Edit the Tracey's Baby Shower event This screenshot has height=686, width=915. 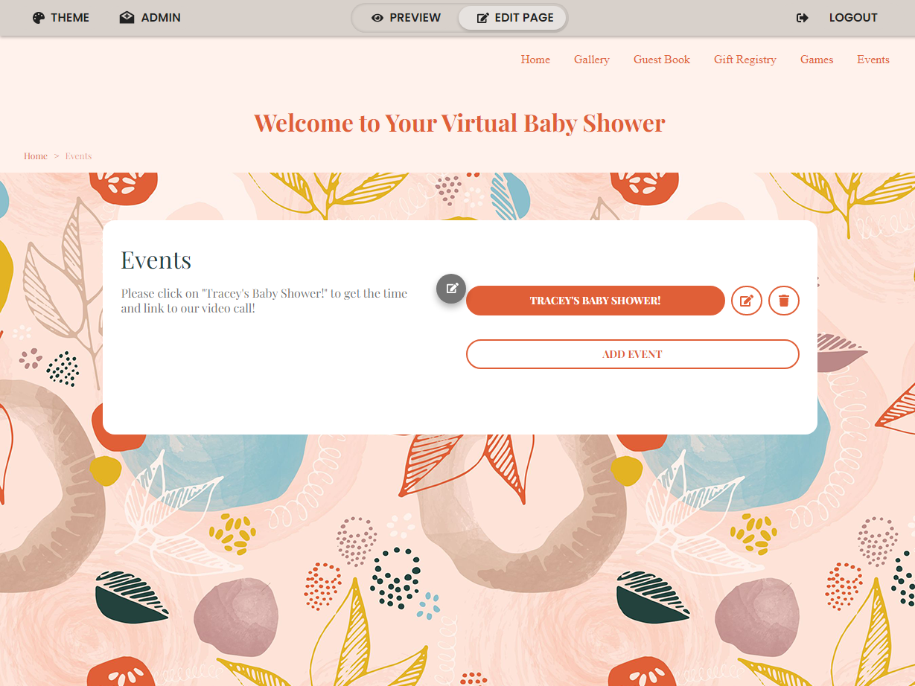click(747, 301)
